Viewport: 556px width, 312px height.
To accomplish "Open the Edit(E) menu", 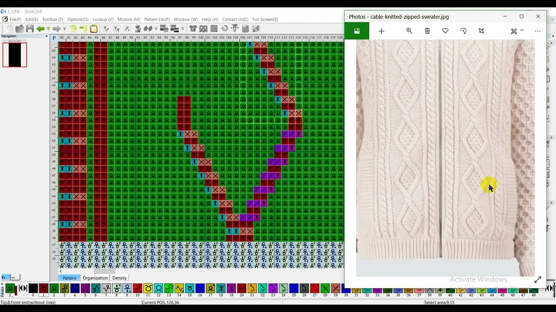I will (x=32, y=19).
